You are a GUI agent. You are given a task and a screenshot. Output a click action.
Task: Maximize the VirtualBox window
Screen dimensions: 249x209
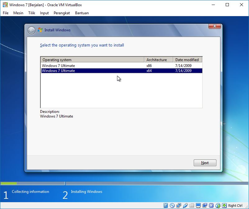(x=227, y=5)
